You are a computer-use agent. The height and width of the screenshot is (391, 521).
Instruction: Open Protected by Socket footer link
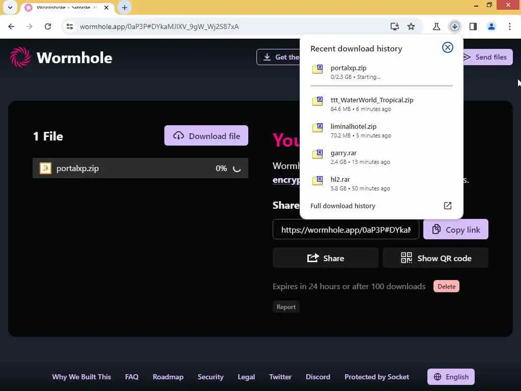377,377
